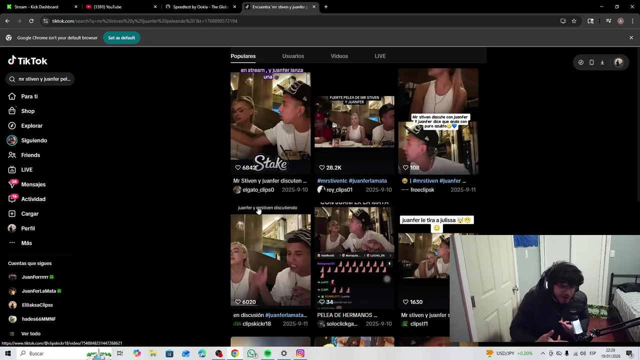The image size is (640, 360).
Task: Click the Set as default button
Action: 121,38
